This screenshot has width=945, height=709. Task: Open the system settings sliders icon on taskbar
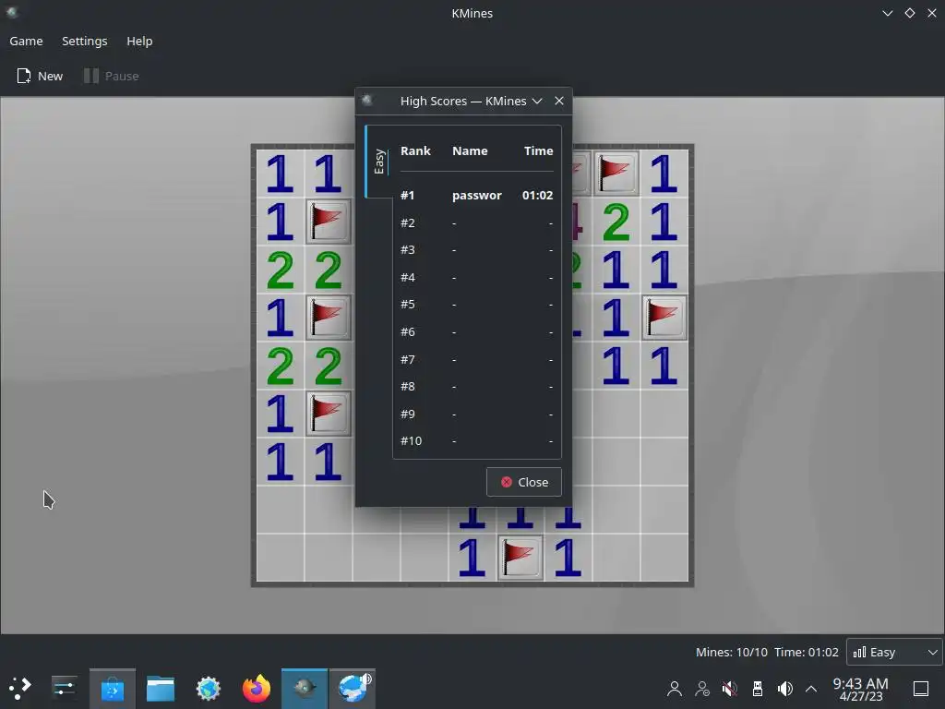point(64,688)
